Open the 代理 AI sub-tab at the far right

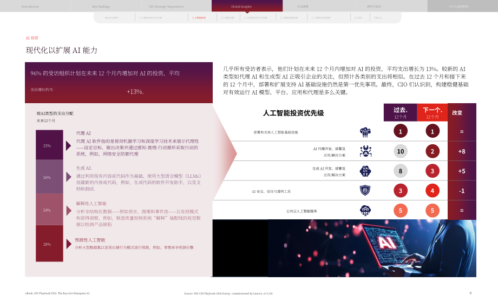378,18
